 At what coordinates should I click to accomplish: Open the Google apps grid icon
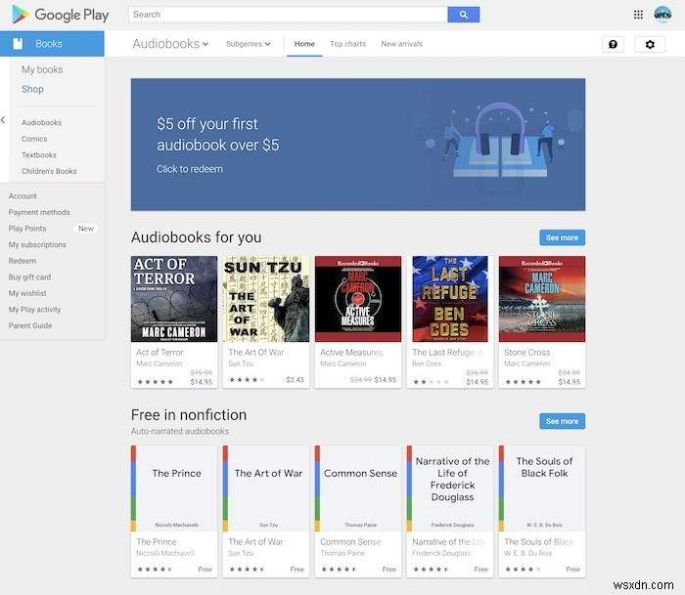tap(638, 15)
